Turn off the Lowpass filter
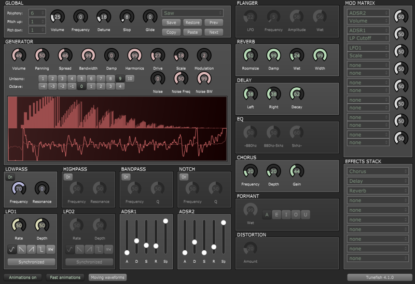 pos(10,177)
